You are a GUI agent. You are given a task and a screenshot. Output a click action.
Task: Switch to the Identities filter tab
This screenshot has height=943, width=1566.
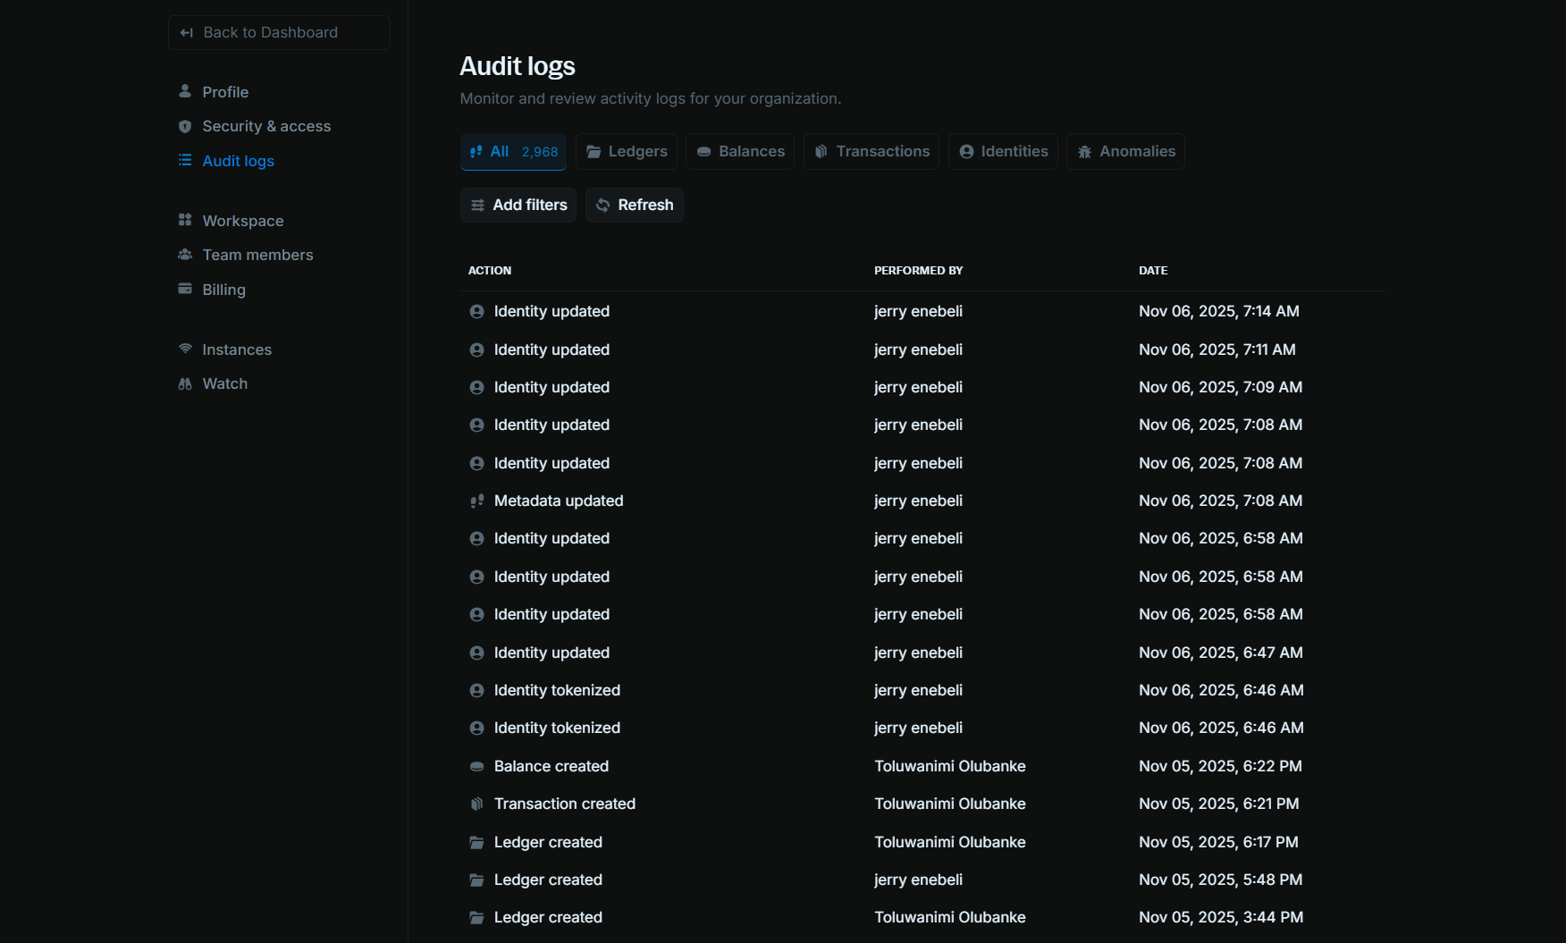(x=1003, y=151)
